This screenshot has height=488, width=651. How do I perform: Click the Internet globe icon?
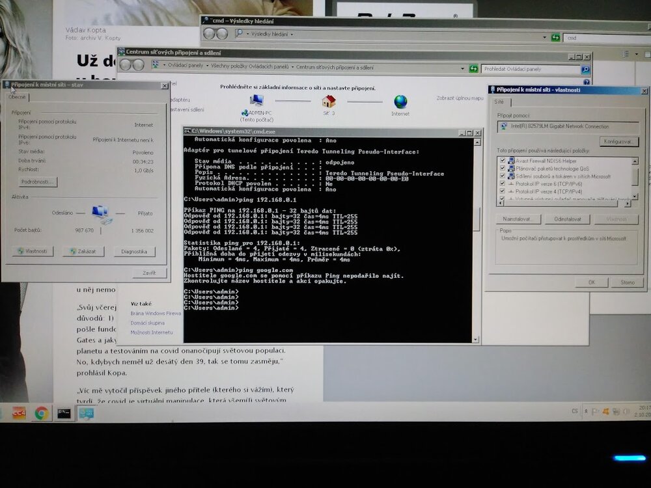tap(400, 102)
